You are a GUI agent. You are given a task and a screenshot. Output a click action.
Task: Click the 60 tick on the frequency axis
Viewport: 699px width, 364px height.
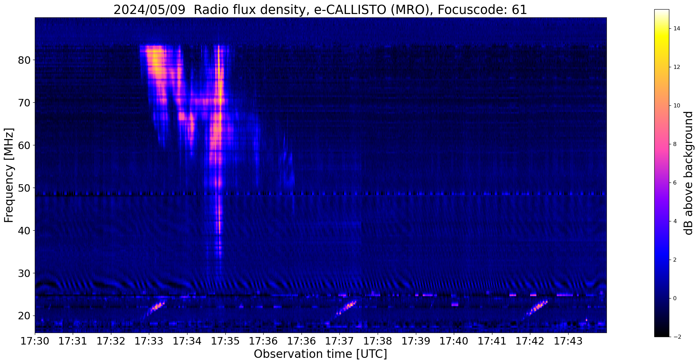(24, 145)
